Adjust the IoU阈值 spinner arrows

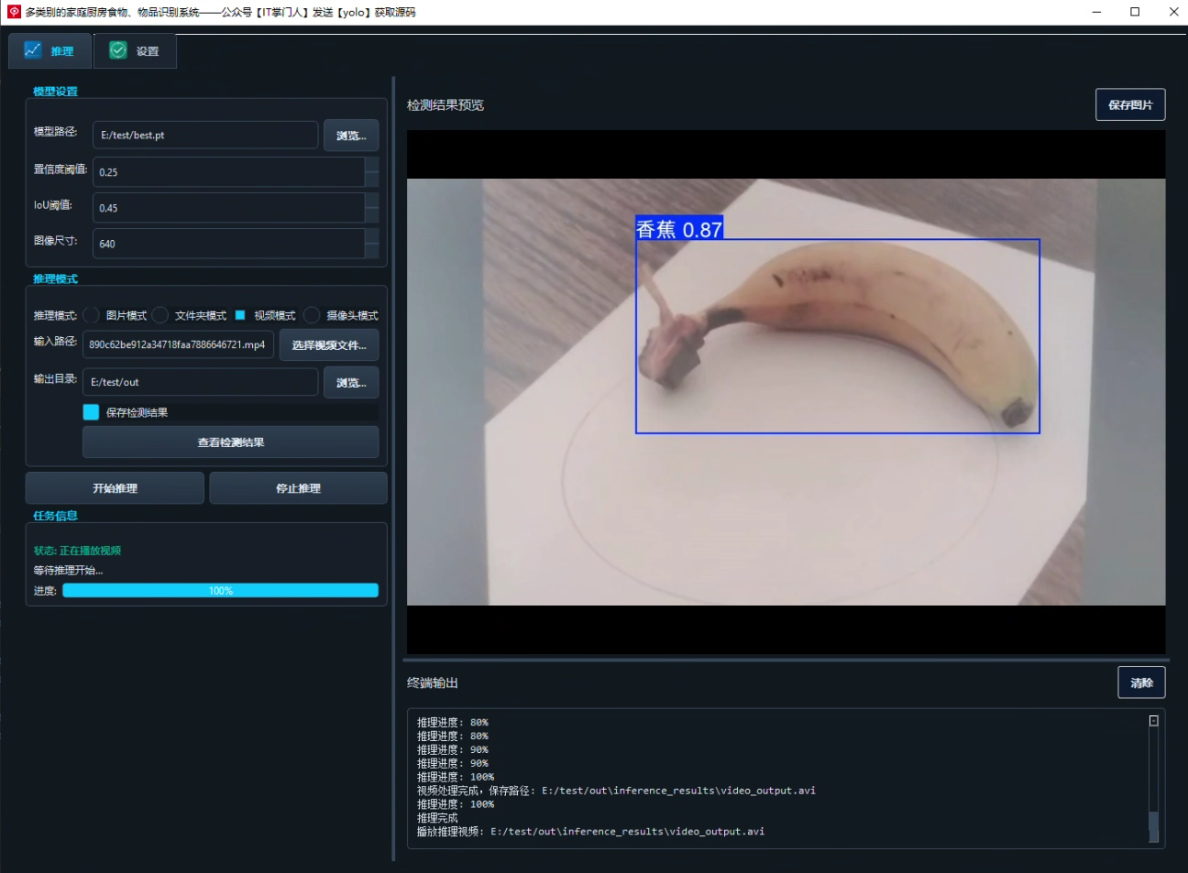[x=372, y=207]
